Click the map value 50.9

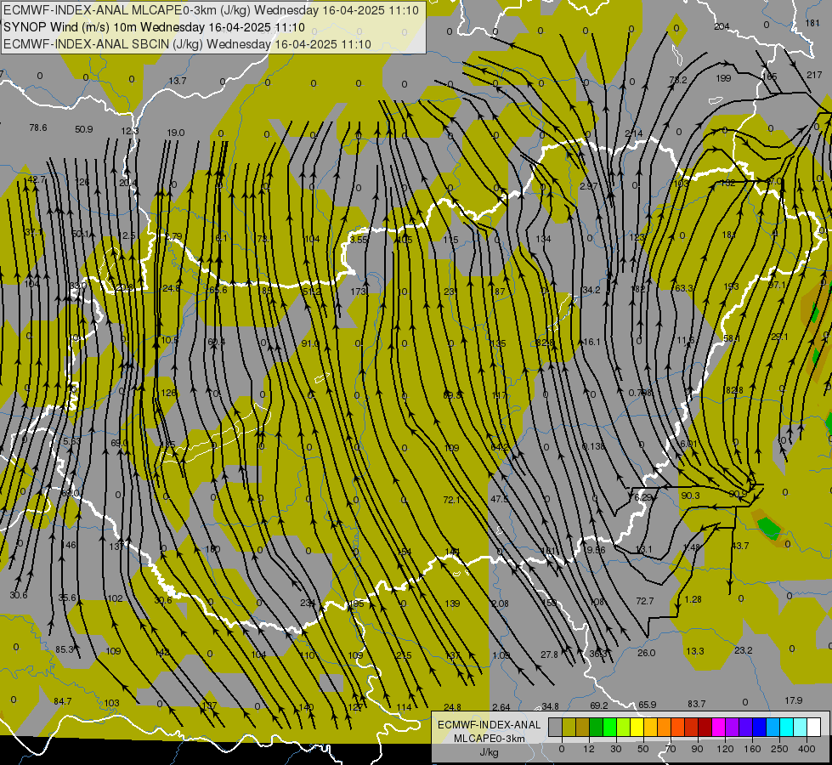coord(84,129)
